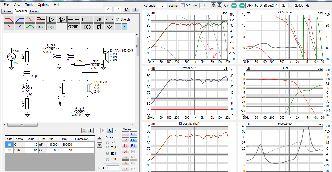Viewport: 332px width, 172px height.
Task: Move parameter row up with up arrow
Action: point(99,138)
